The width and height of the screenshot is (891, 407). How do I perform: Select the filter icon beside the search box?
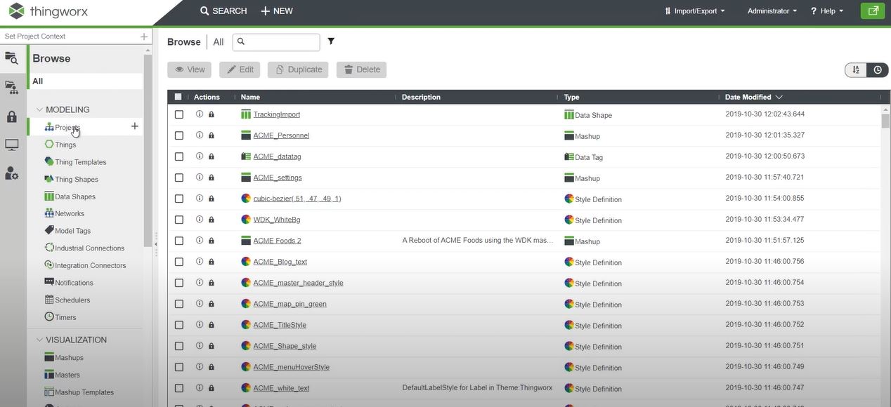tap(330, 41)
